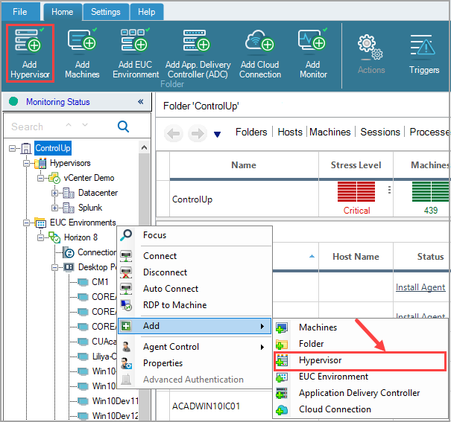The image size is (451, 422).
Task: Jump to previous search result arrow
Action: 69,124
